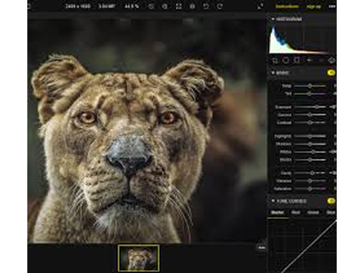
Task: Click the Highlights slider handle
Action: tap(310, 136)
